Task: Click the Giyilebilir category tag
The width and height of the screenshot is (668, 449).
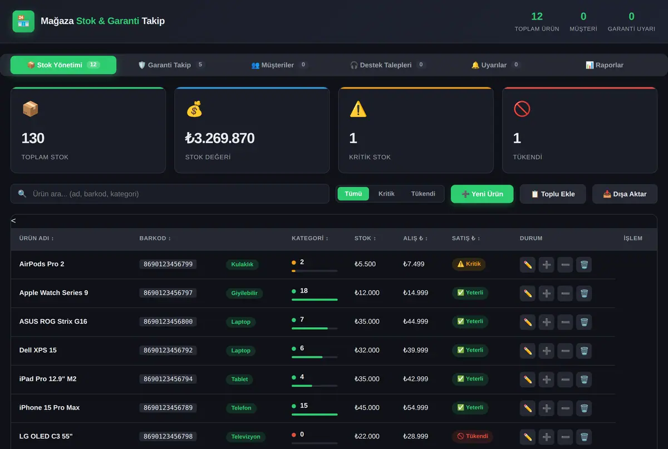Action: point(244,293)
